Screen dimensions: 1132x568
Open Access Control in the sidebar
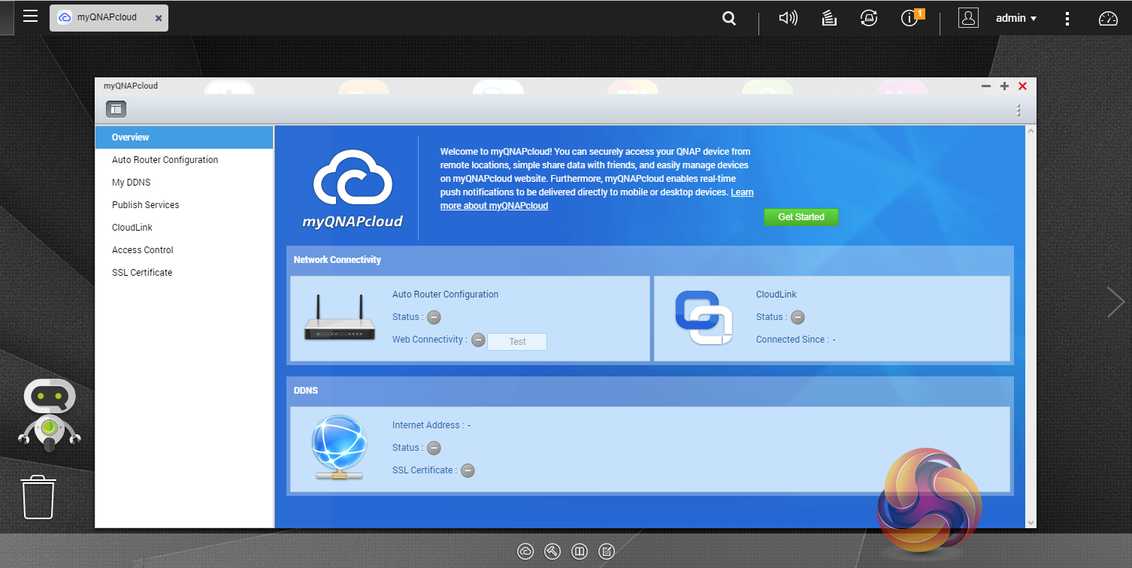click(x=184, y=250)
